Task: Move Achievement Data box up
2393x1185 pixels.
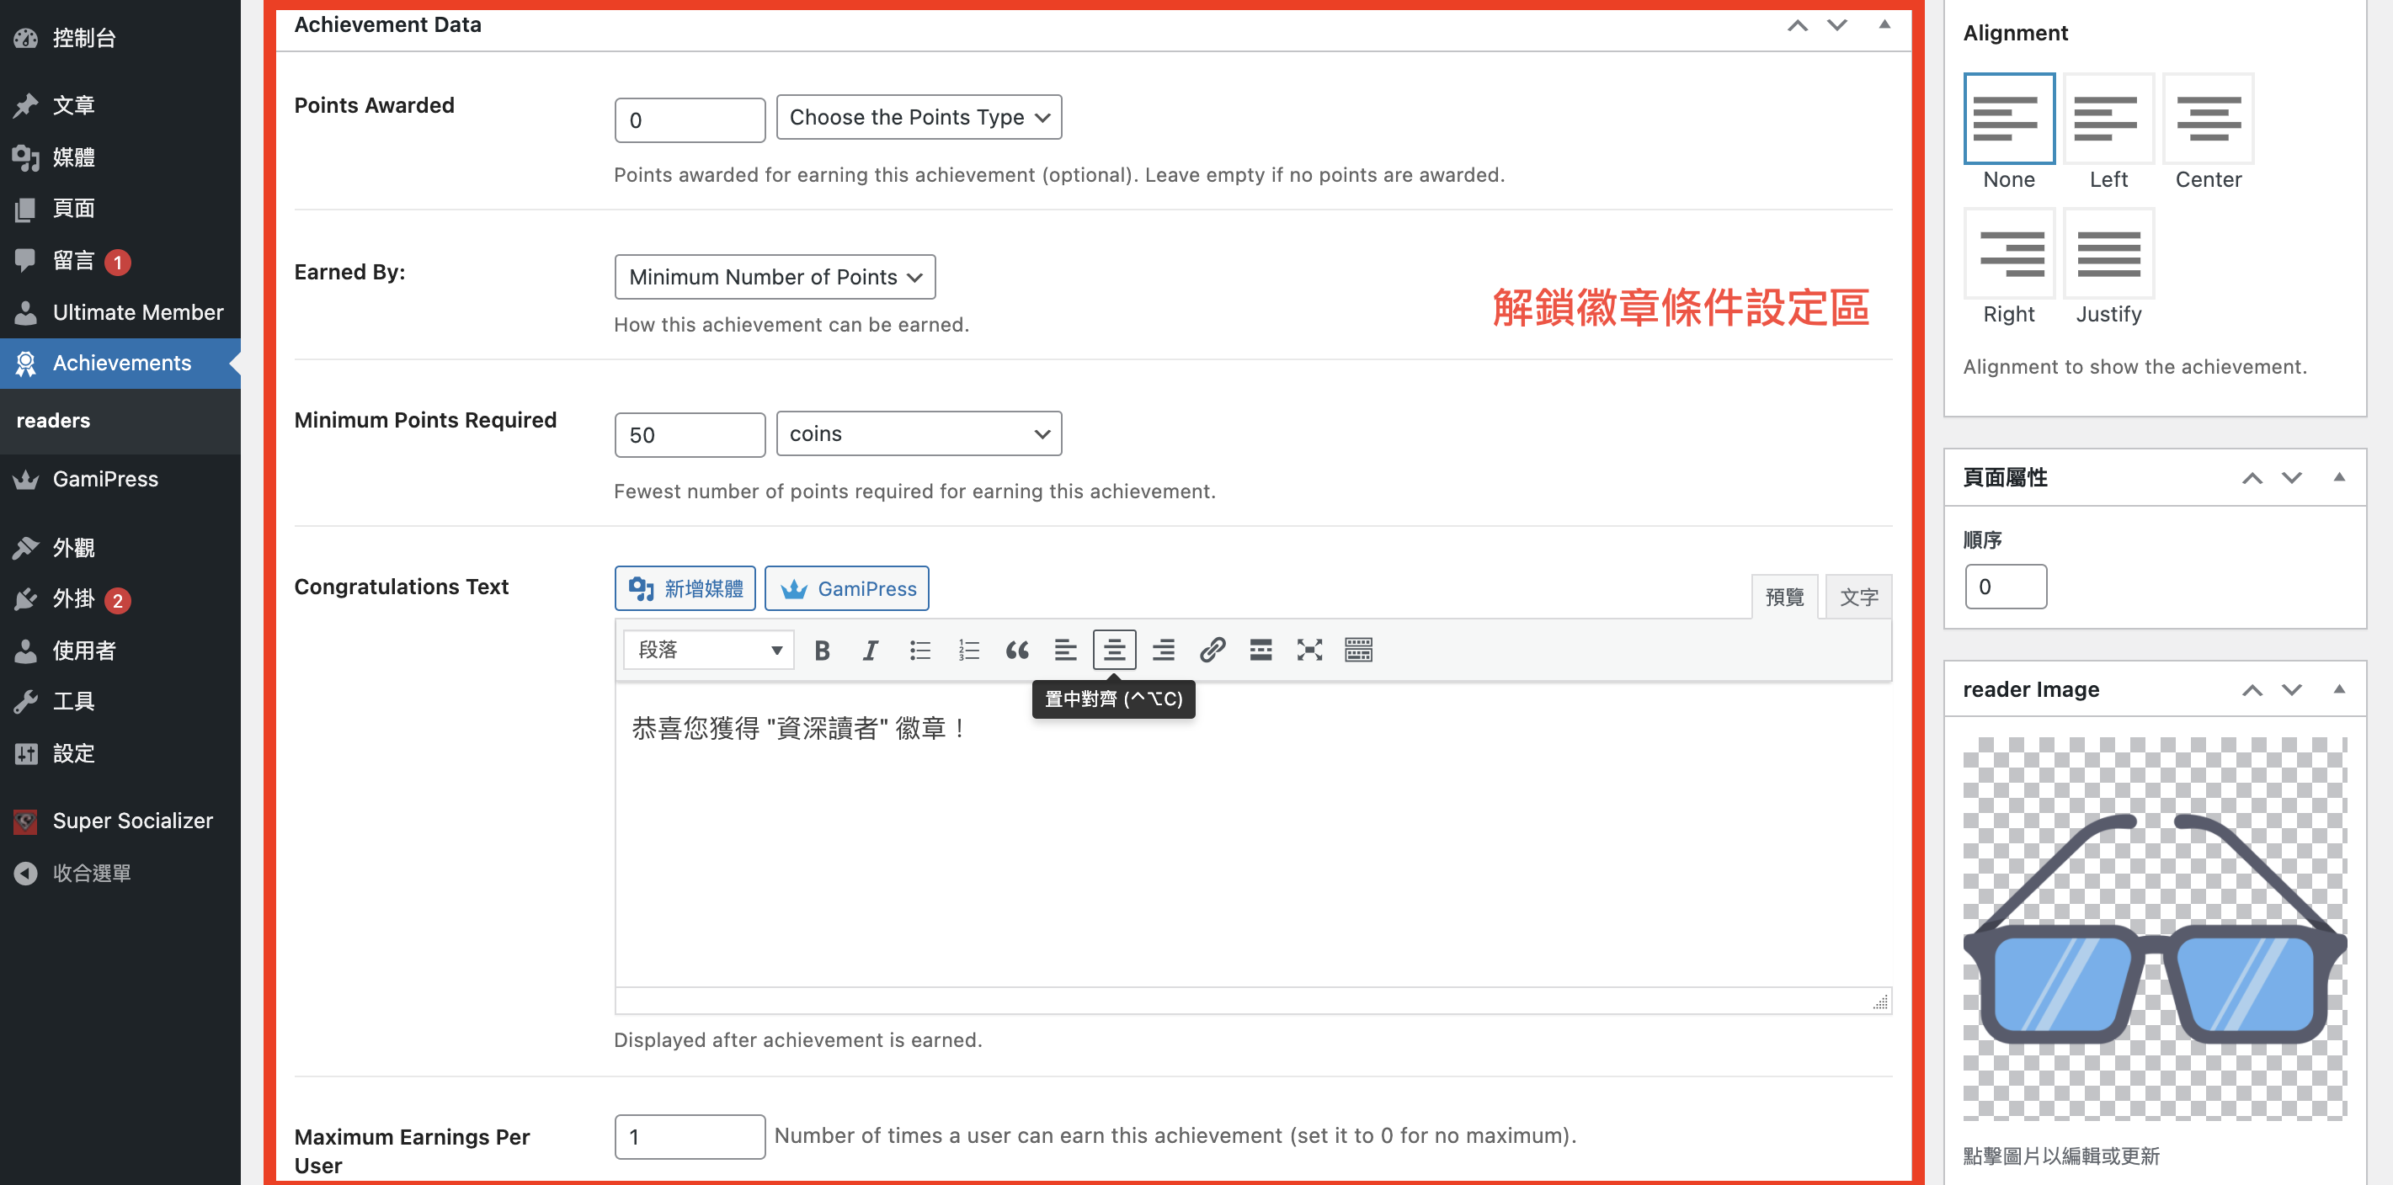Action: pos(1798,25)
